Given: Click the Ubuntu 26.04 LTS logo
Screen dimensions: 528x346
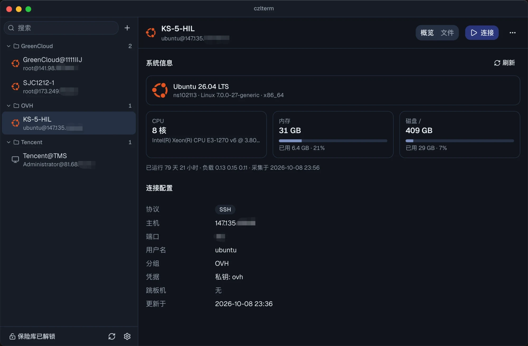Looking at the screenshot, I should (x=160, y=90).
